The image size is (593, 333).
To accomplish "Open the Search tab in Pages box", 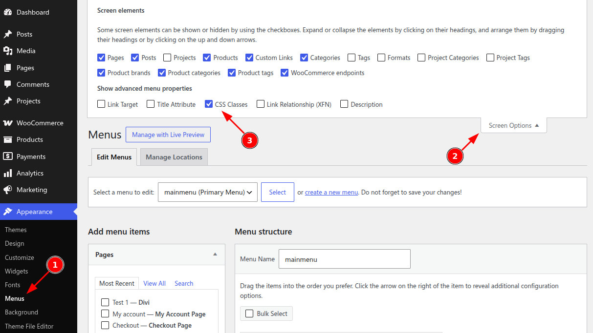I will pos(184,283).
